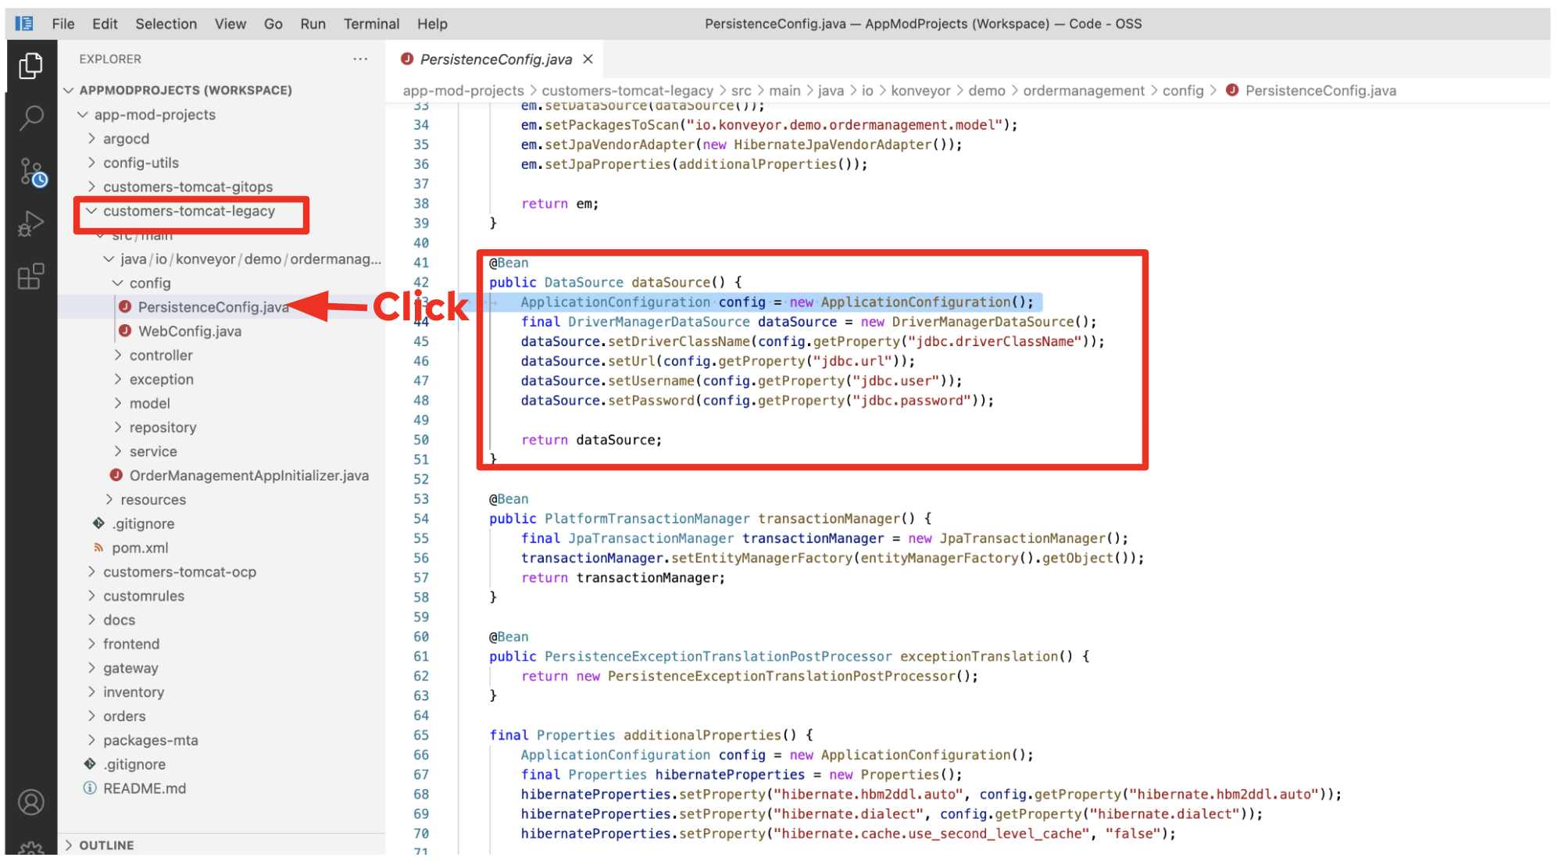Viewport: 1558px width, 861px height.
Task: Close the PersistenceConfig.java tab
Action: [588, 59]
